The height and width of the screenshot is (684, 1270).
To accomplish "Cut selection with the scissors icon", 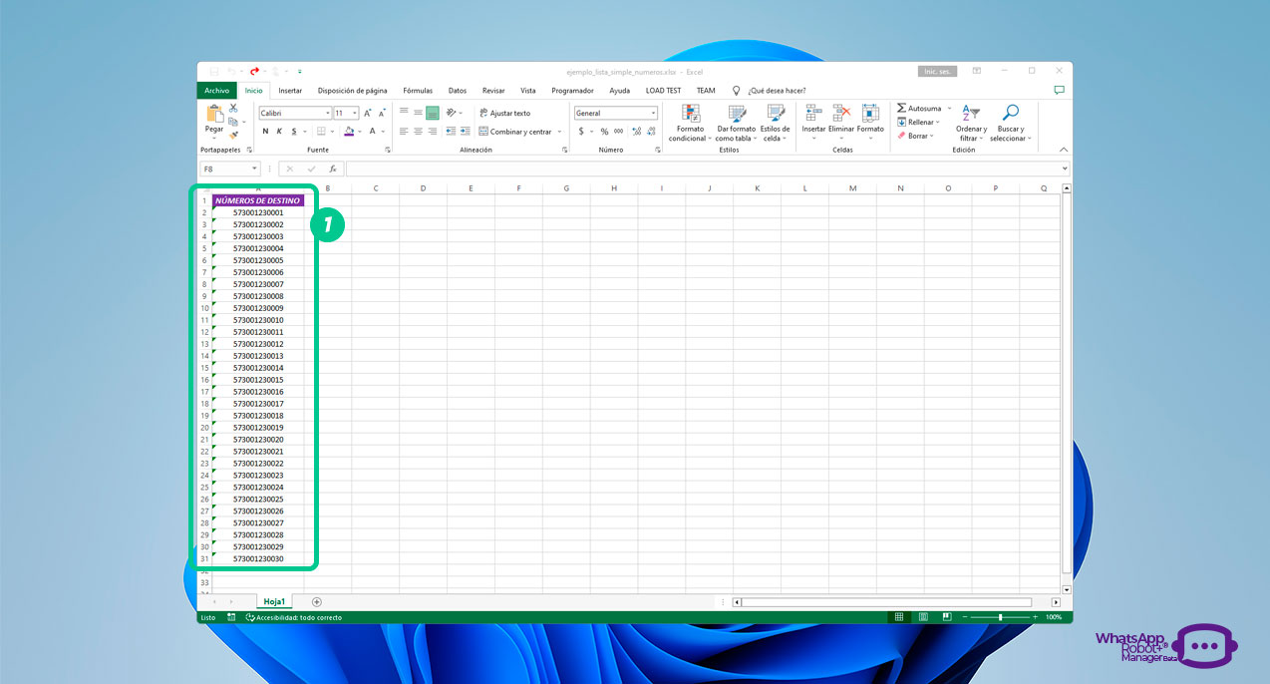I will [233, 108].
